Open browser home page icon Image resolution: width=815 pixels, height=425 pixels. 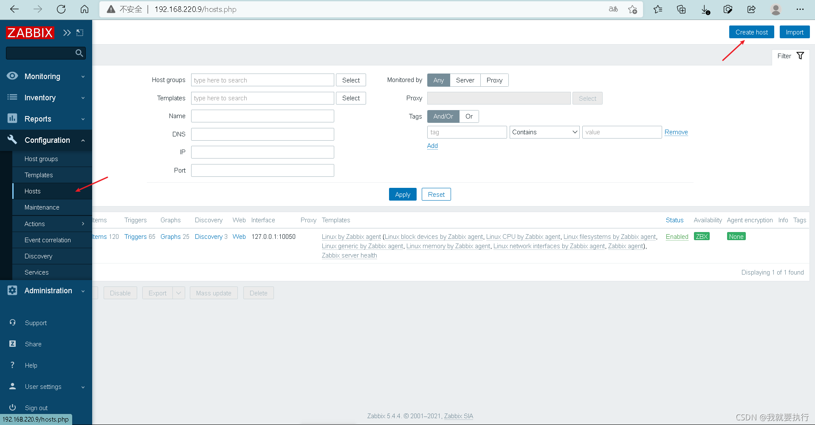click(x=85, y=9)
